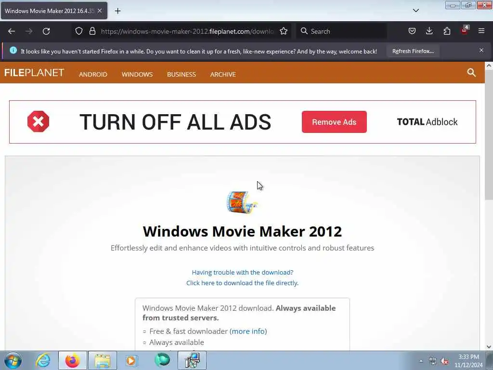Open the Android menu section

93,74
